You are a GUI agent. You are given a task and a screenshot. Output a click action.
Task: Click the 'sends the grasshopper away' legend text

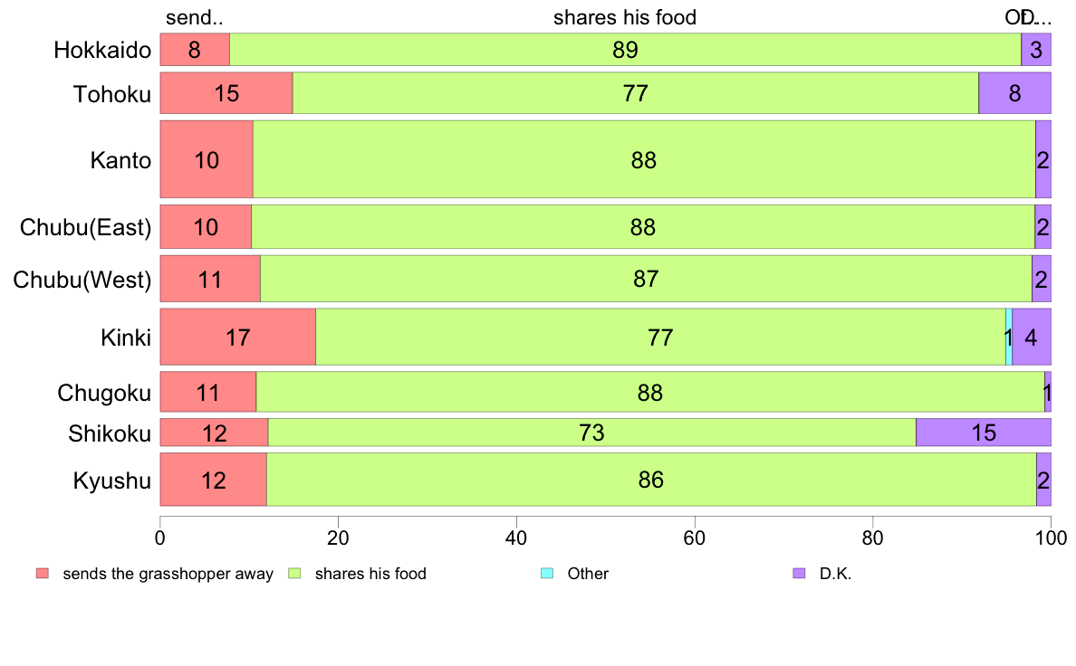(x=168, y=574)
